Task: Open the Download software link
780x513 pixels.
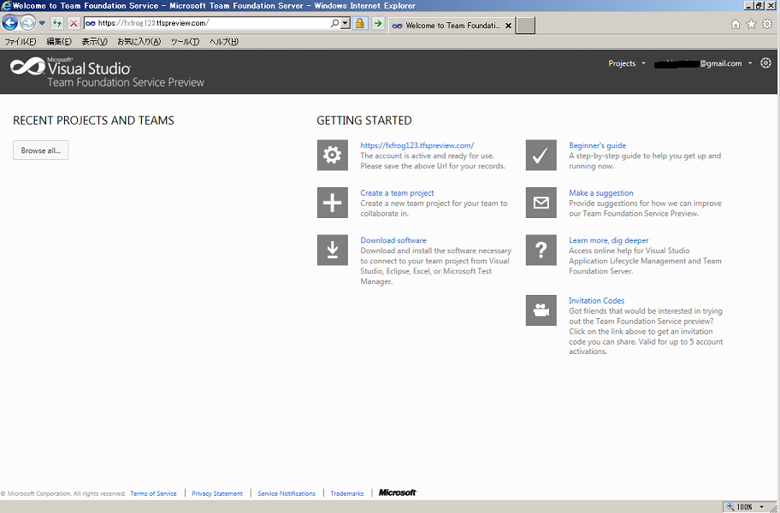Action: (x=393, y=240)
